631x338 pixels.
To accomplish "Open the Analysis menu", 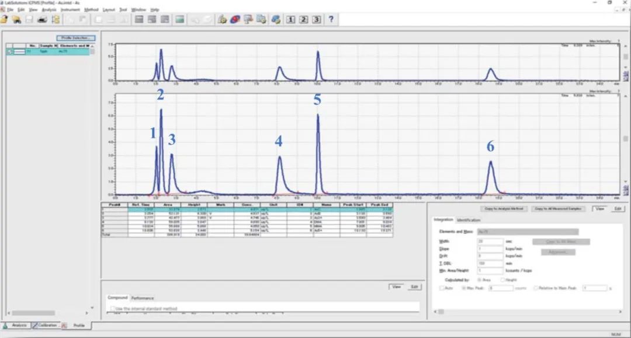I will [49, 10].
